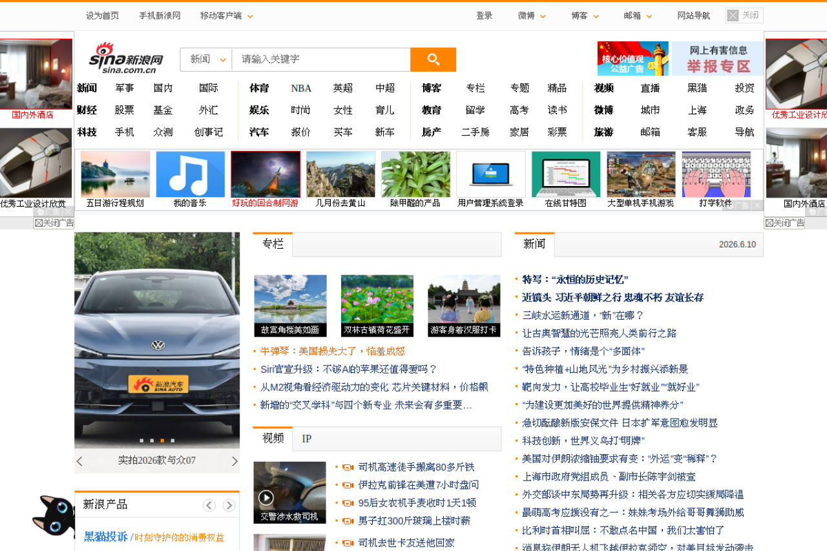Click left sidebar 国内外酒店 ad image

point(36,74)
